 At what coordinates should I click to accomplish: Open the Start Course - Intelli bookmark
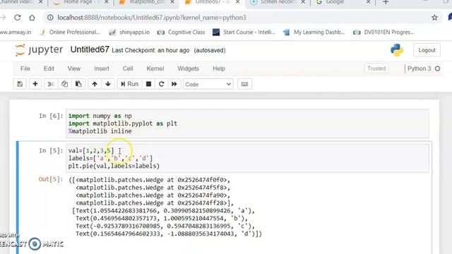coord(244,32)
